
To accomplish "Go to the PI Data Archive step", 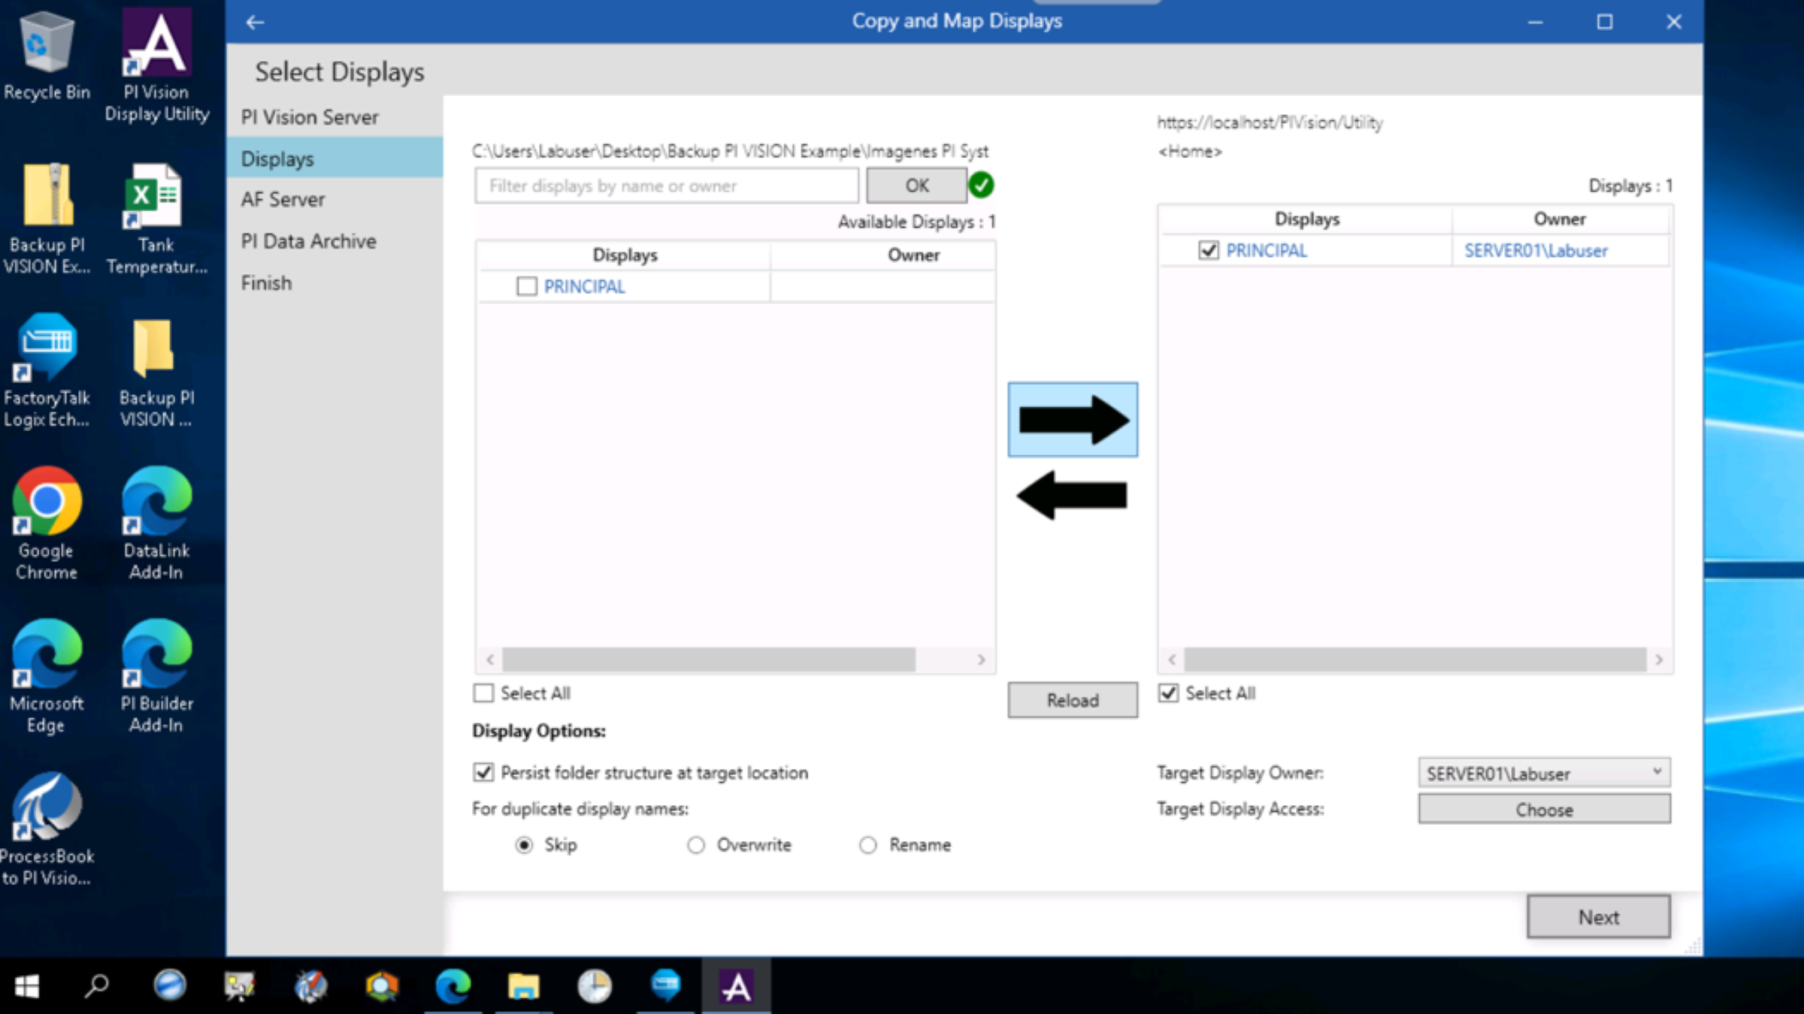I will [x=334, y=241].
